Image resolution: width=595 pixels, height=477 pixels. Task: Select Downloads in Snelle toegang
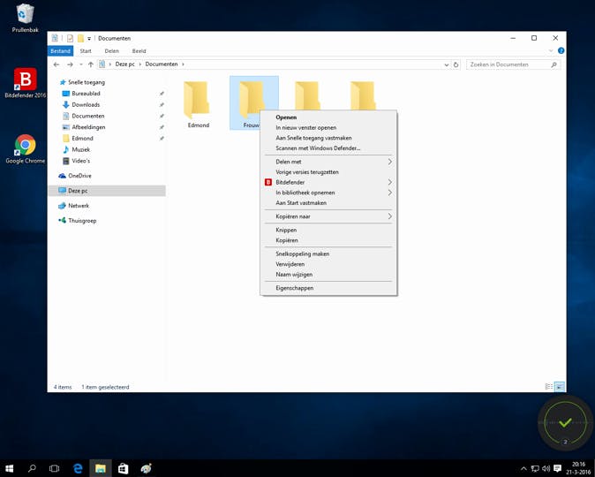pos(86,104)
